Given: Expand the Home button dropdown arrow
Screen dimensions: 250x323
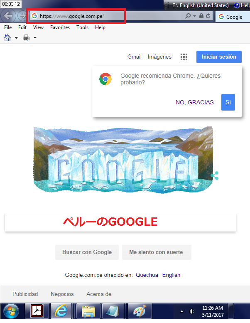Looking at the screenshot, I should (x=16, y=38).
